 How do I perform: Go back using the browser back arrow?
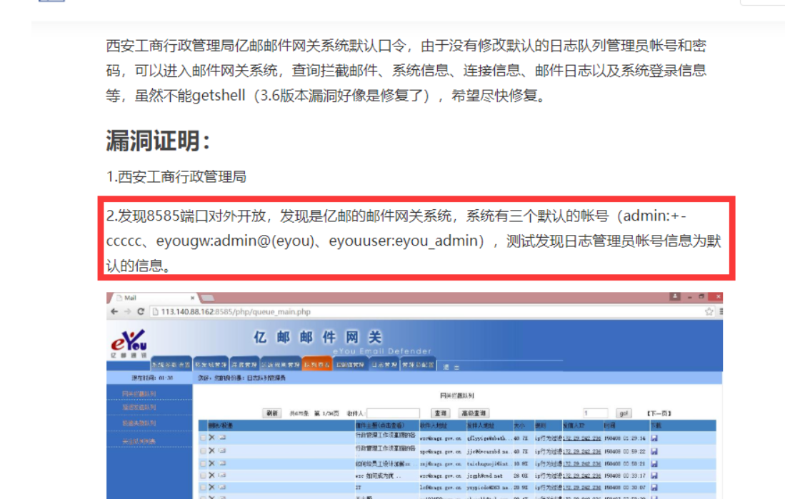click(x=114, y=311)
